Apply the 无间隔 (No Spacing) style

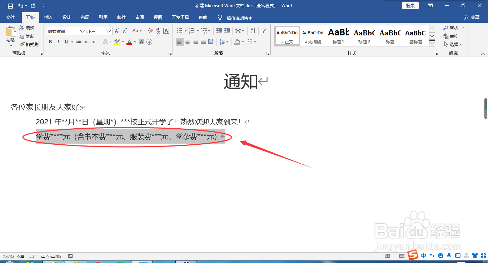[313, 36]
